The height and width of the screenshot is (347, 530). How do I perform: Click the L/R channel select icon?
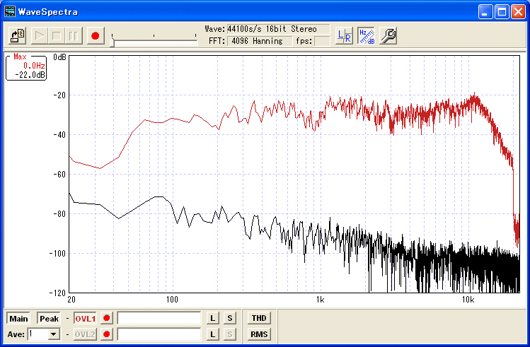point(344,35)
